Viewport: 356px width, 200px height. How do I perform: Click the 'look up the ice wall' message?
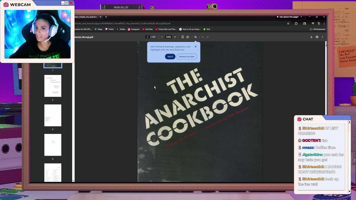[x=318, y=182]
